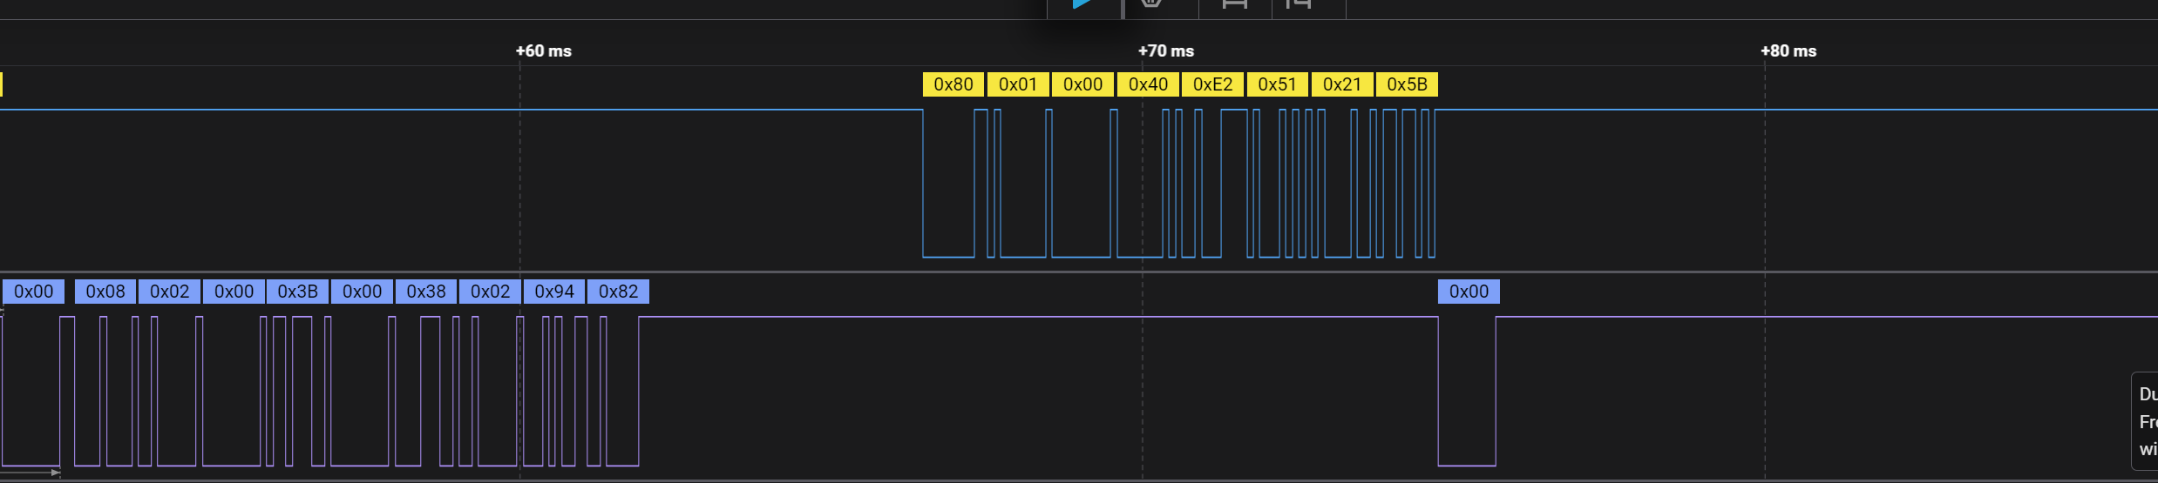Select the yellow 0x01 decoded byte
The height and width of the screenshot is (483, 2158).
[1018, 84]
